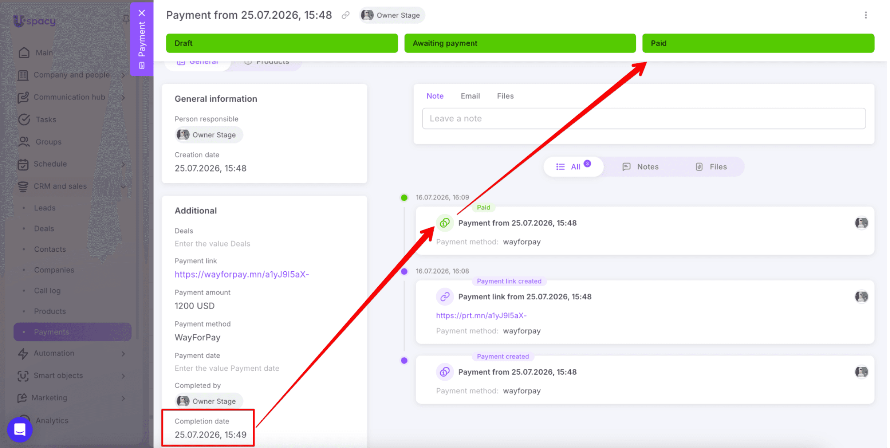Click the Communication hub icon
Image resolution: width=890 pixels, height=448 pixels.
pos(23,97)
